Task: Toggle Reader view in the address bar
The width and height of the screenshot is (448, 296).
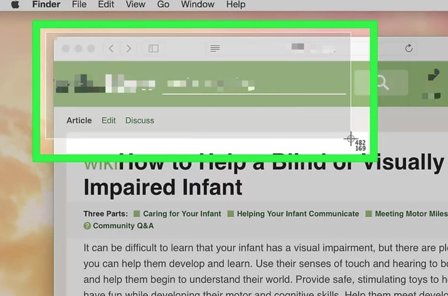Action: (215, 49)
